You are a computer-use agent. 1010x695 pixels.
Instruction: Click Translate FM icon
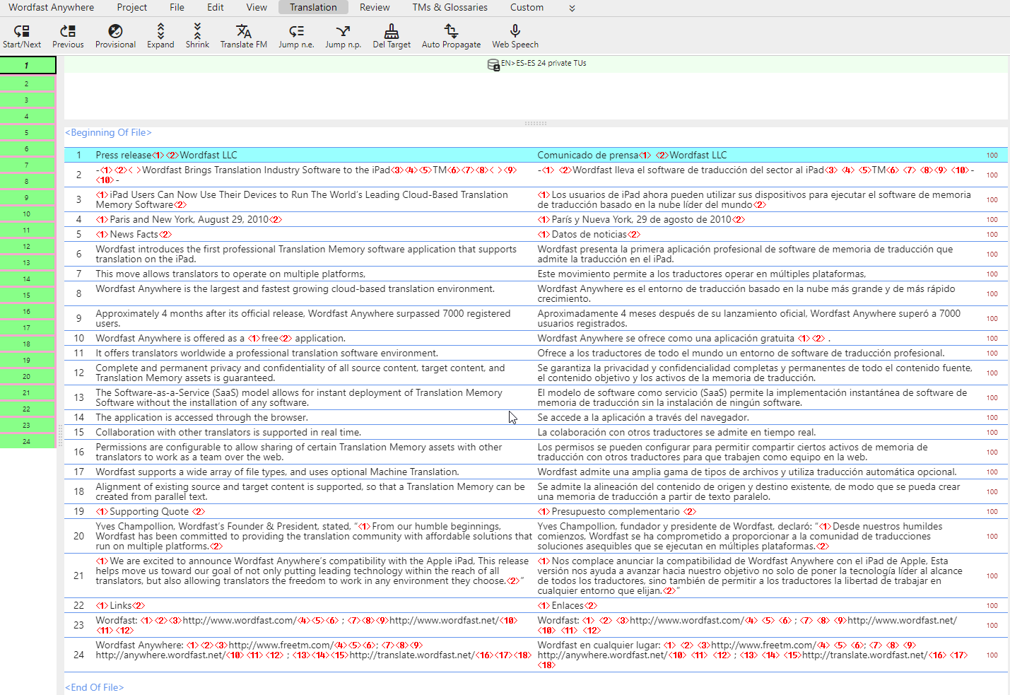coord(243,31)
